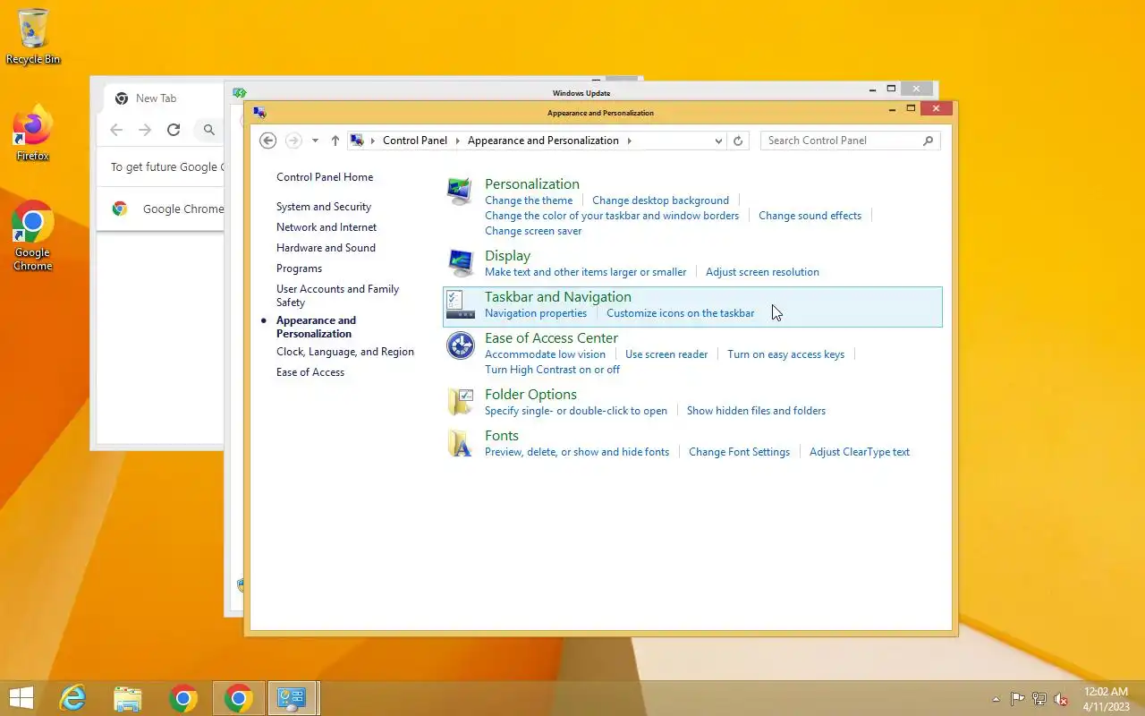Expand the Control Panel breadcrumb arrow

pyautogui.click(x=457, y=141)
